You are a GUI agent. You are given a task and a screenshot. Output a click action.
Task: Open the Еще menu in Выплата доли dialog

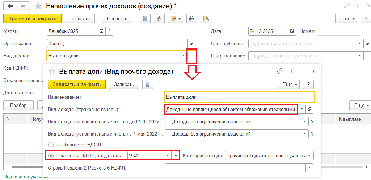(289, 84)
